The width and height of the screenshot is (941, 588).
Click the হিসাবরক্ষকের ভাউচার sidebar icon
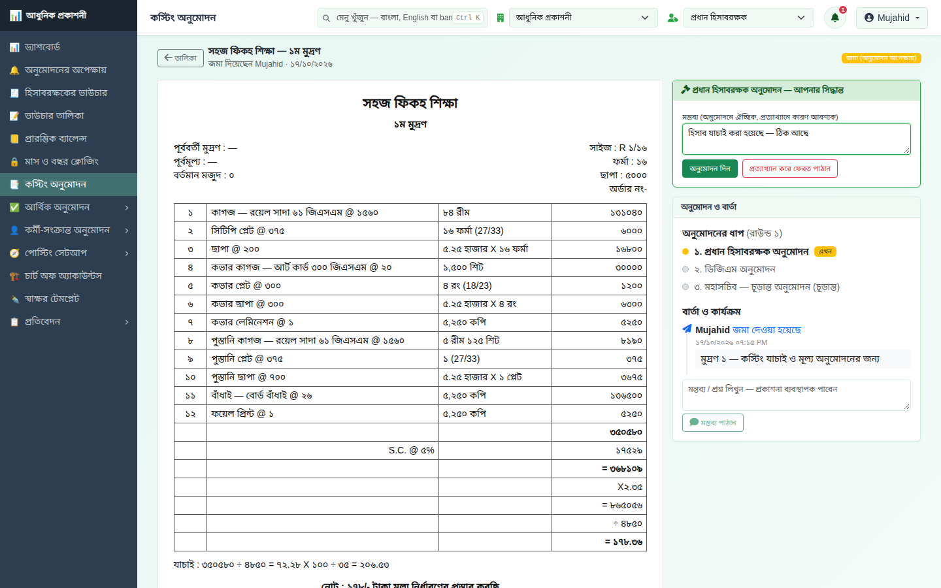14,93
